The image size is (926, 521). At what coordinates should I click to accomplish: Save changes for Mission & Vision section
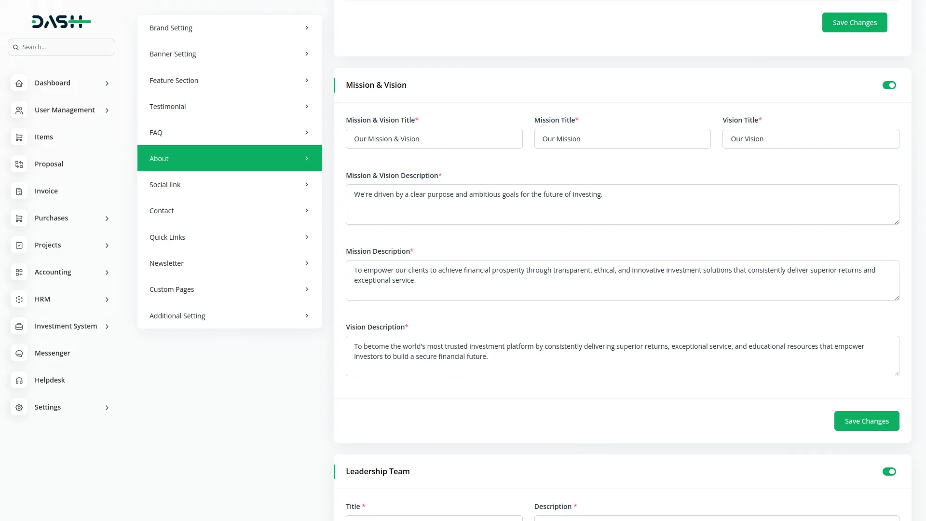[x=866, y=421]
